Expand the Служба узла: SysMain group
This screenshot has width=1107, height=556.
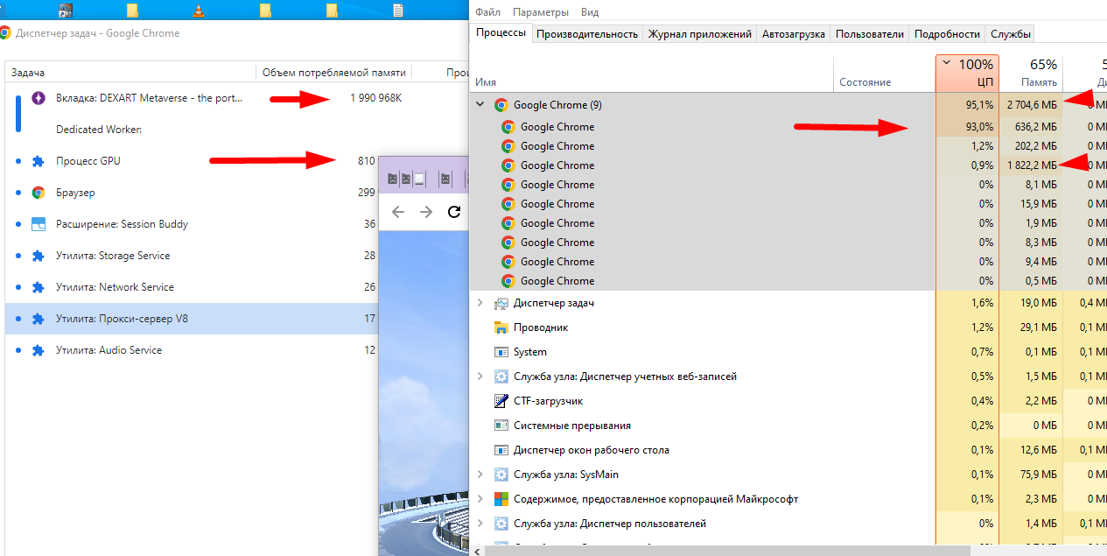tap(480, 475)
